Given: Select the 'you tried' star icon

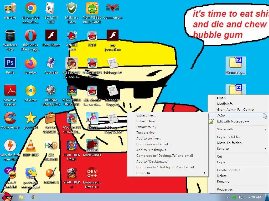Looking at the screenshot, I should click(30, 118).
